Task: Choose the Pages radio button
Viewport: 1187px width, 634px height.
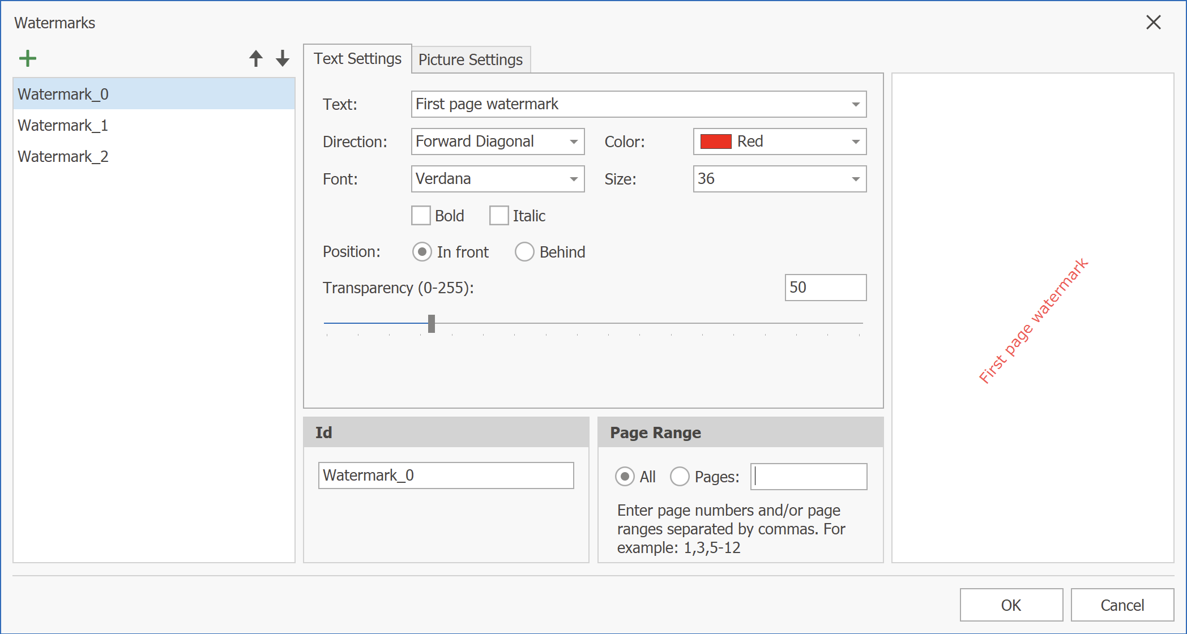Action: point(680,477)
